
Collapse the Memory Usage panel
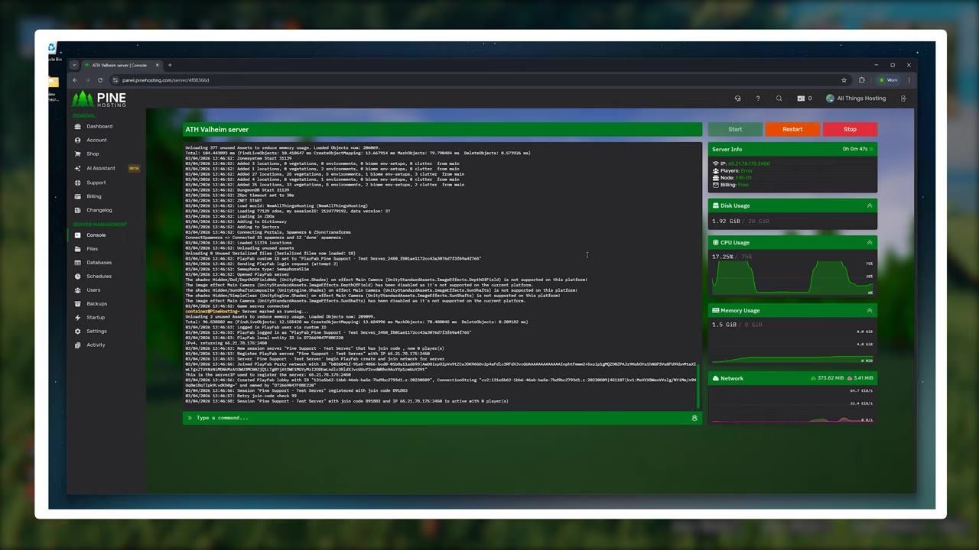point(869,311)
